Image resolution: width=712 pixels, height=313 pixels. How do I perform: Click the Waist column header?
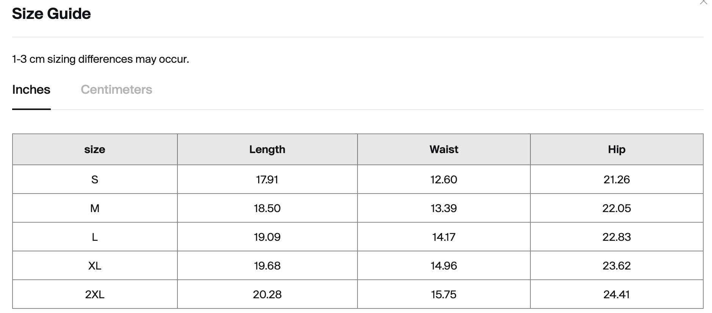pyautogui.click(x=444, y=149)
